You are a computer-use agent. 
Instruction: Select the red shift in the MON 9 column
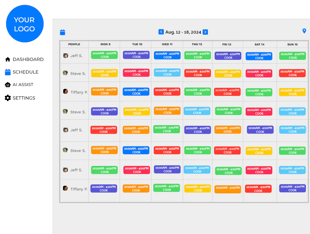tap(104, 130)
